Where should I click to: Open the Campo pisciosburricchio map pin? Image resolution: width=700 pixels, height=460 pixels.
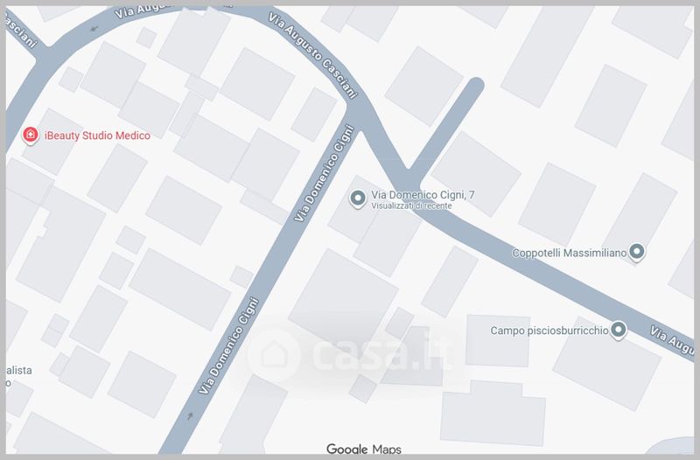(619, 331)
